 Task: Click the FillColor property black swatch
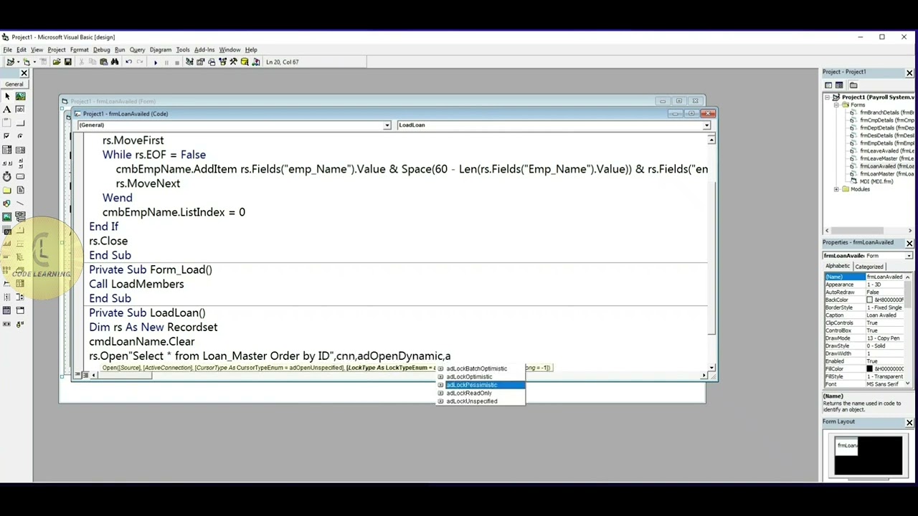coord(869,369)
